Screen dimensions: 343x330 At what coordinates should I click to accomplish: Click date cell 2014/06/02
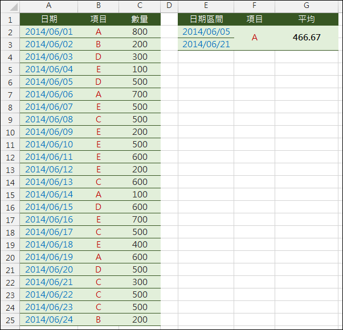(49, 44)
